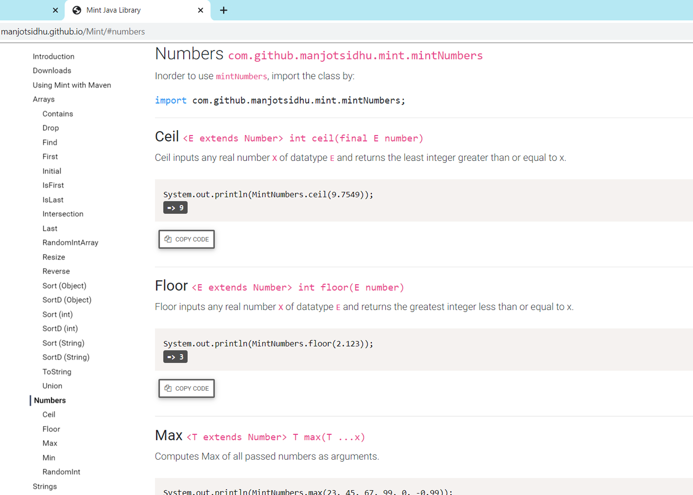Viewport: 693px width, 495px height.
Task: Click the '=> 9' output badge
Action: pyautogui.click(x=175, y=208)
